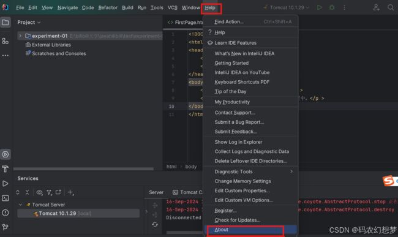Switch to the Server tab in Services
This screenshot has width=398, height=237.
coord(156,192)
